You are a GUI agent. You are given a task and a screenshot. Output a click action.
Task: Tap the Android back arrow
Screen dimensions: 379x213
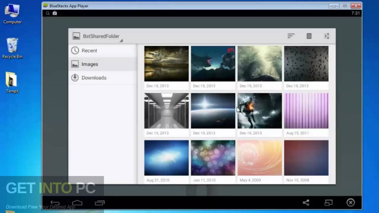click(x=55, y=203)
